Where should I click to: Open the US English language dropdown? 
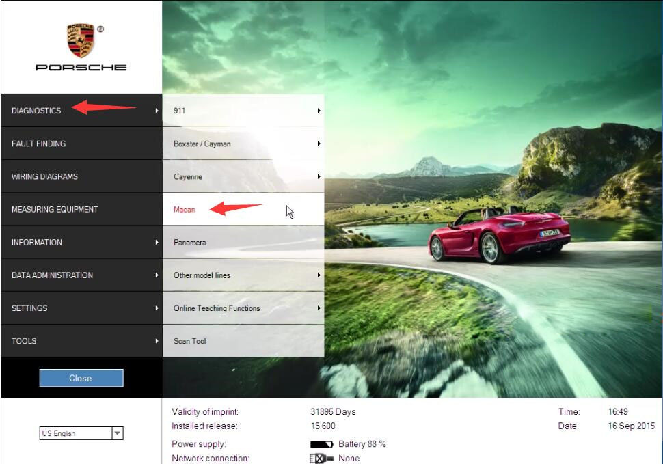click(x=81, y=433)
